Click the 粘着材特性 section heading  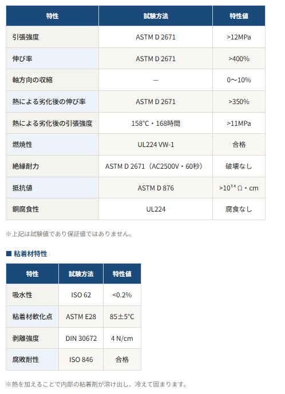pyautogui.click(x=27, y=254)
